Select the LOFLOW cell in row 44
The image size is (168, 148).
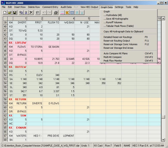20,43
